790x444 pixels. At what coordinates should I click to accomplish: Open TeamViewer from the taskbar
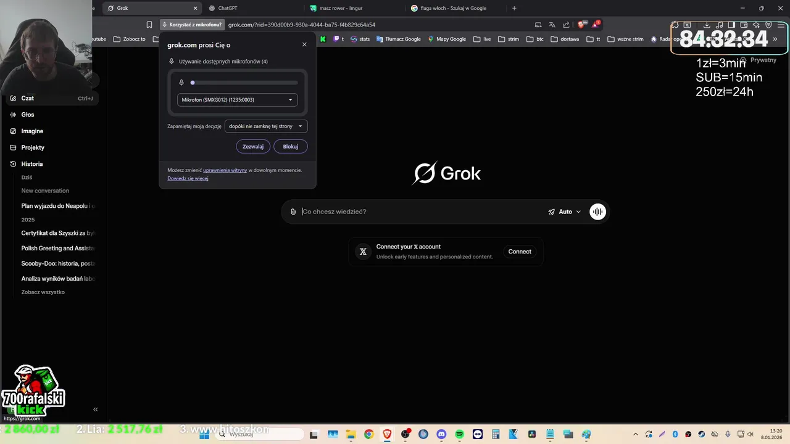click(x=478, y=434)
